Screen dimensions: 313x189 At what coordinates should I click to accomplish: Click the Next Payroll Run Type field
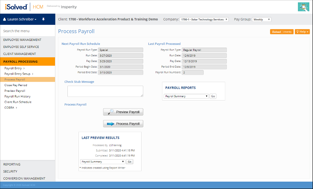(x=120, y=50)
